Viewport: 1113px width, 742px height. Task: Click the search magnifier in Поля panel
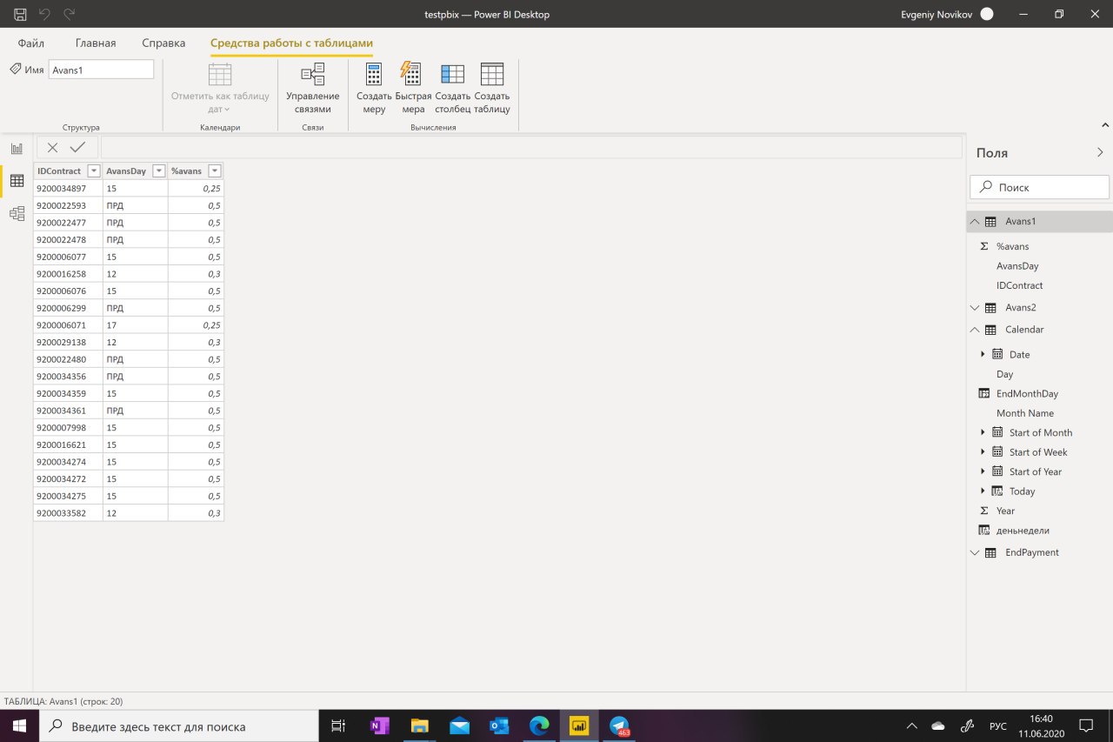986,187
